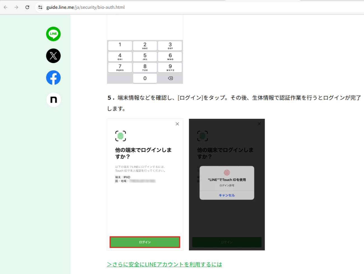This screenshot has width=364, height=274.
Task: Share this page on X
Action: coord(53,56)
